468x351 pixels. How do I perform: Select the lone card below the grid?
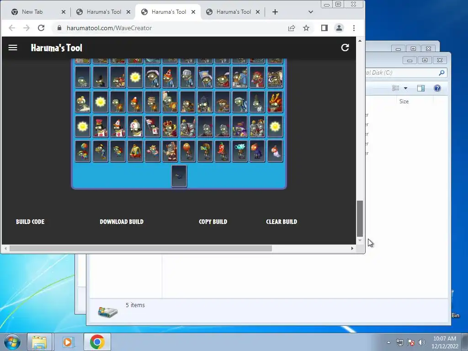[179, 176]
